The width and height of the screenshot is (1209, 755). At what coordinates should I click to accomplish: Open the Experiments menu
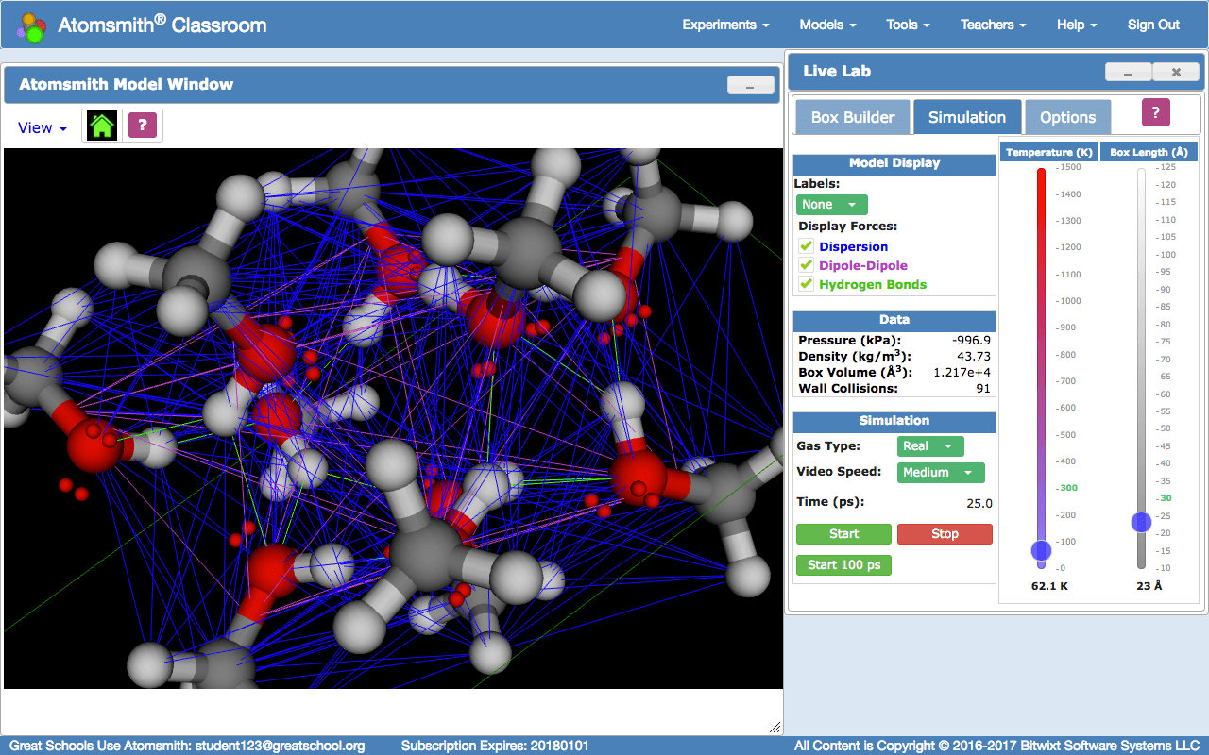pyautogui.click(x=725, y=25)
